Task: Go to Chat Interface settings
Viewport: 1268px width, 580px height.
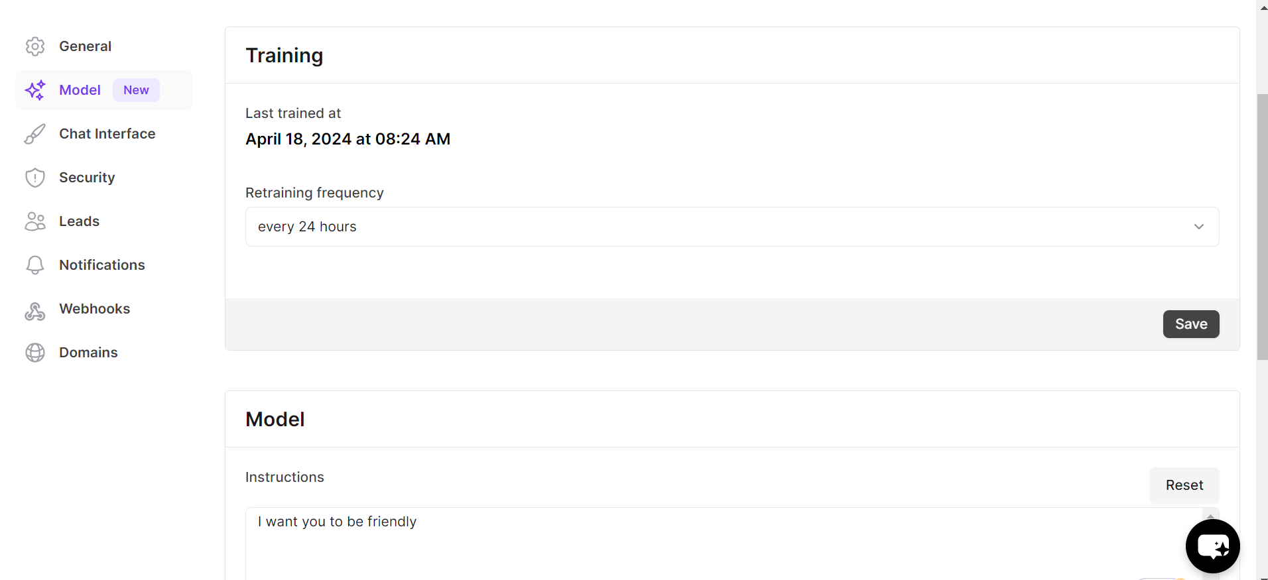Action: click(107, 134)
